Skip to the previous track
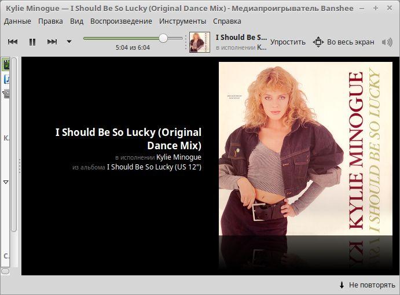The height and width of the screenshot is (295, 400). (13, 42)
